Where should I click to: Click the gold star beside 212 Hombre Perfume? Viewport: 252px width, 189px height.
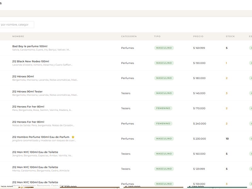(x=73, y=137)
